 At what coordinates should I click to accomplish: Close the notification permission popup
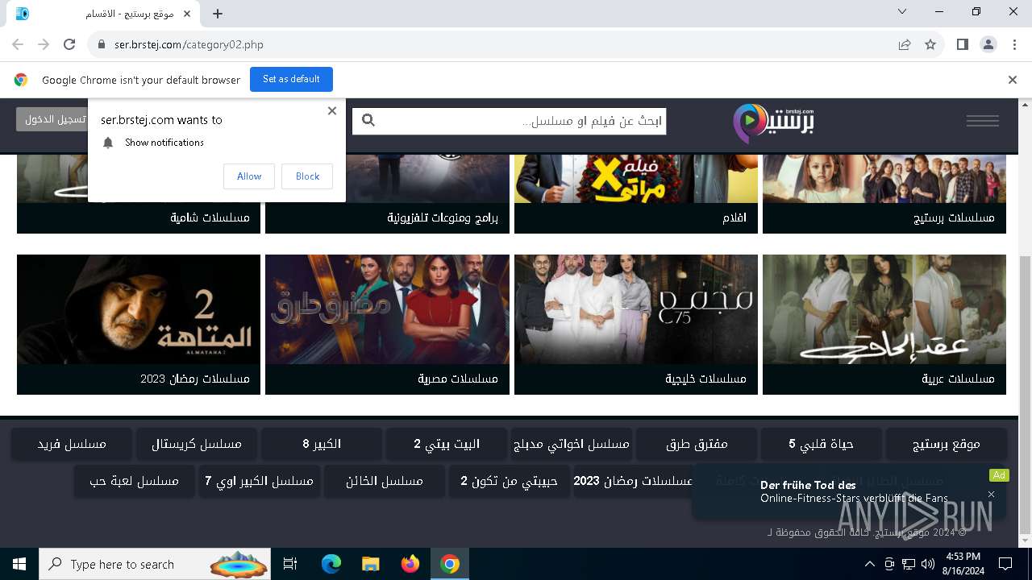(x=332, y=111)
